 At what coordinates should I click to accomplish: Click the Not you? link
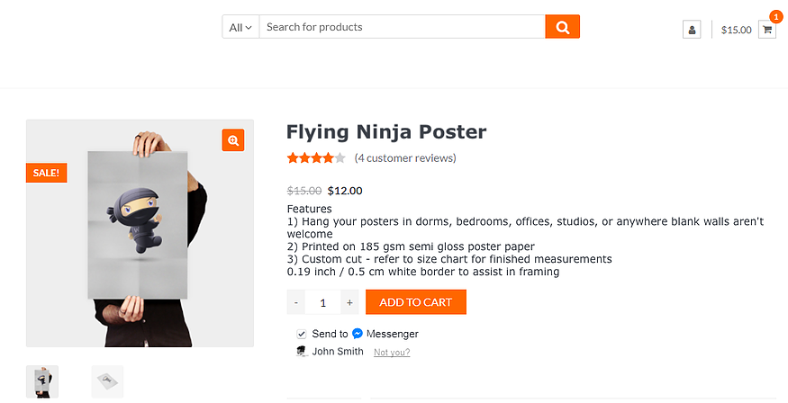392,353
